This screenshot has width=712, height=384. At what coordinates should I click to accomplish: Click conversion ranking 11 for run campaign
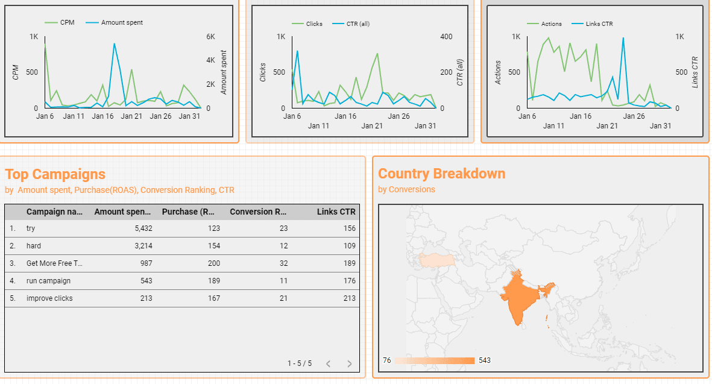[x=284, y=280]
